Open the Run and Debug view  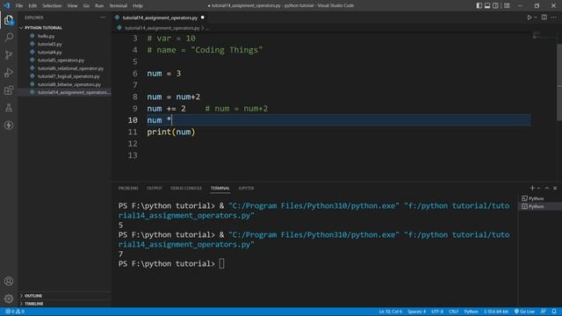click(9, 72)
